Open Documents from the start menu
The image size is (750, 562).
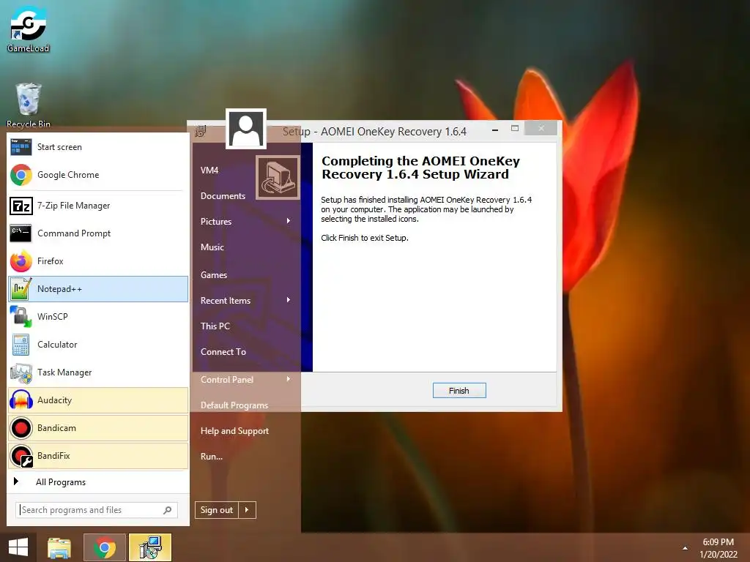pyautogui.click(x=223, y=196)
